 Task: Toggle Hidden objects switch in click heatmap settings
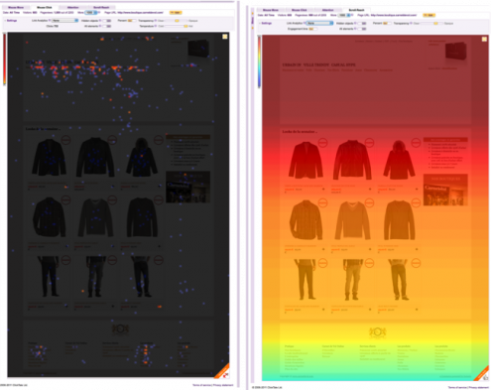(x=107, y=21)
